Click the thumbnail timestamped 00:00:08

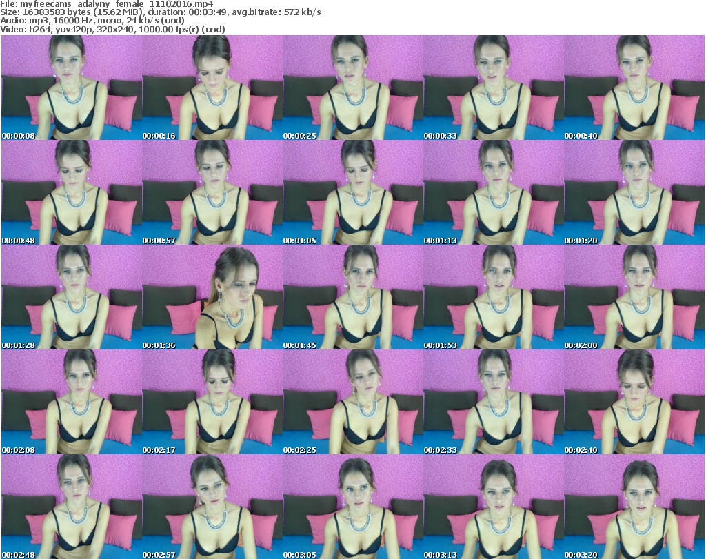(x=72, y=88)
